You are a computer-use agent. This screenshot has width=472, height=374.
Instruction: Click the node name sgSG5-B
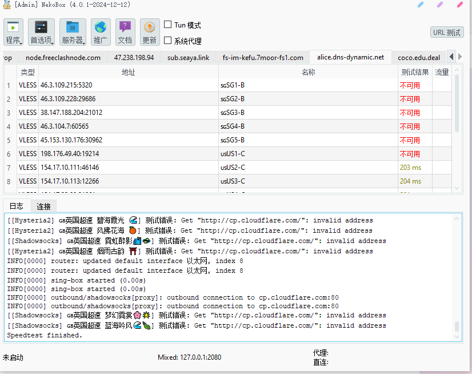click(233, 140)
